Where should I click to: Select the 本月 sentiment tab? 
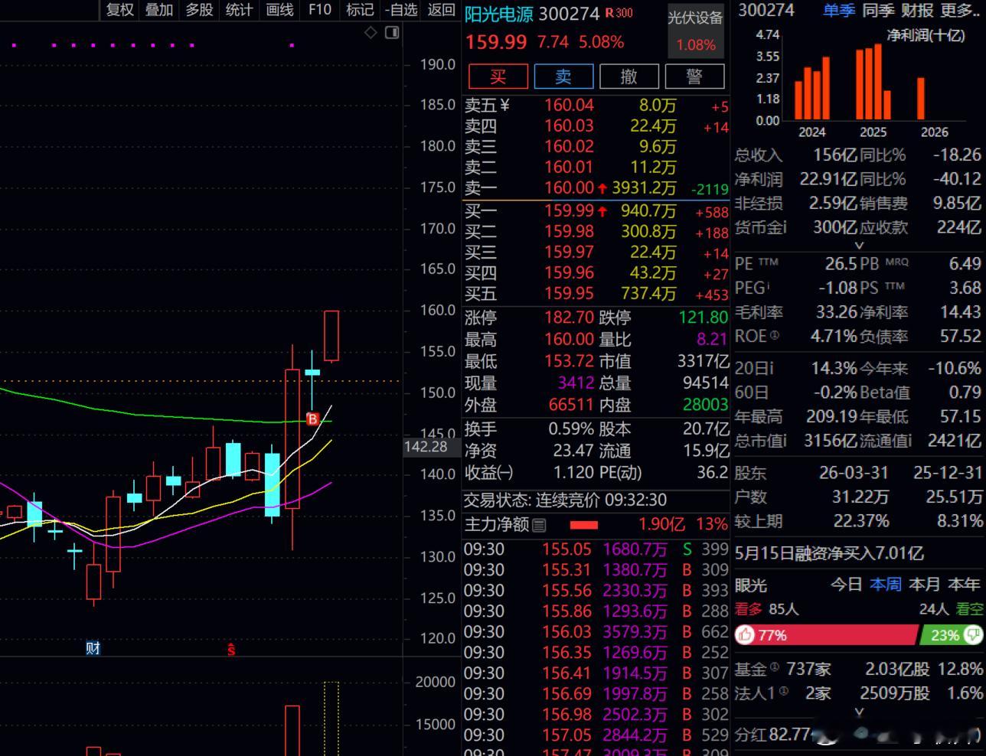(x=925, y=585)
